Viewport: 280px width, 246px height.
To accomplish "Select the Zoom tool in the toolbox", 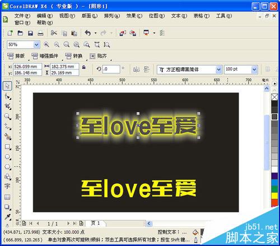I will coord(8,117).
